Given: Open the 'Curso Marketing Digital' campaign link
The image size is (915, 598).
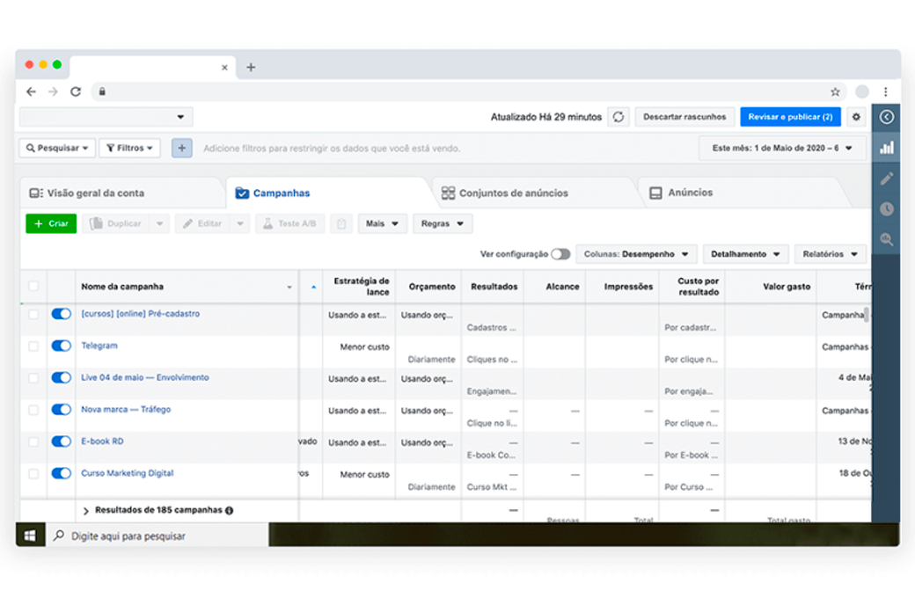Looking at the screenshot, I should pyautogui.click(x=128, y=473).
